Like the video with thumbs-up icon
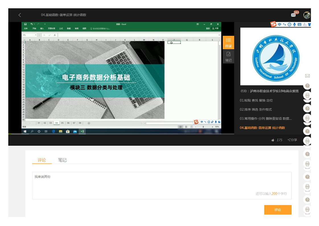The image size is (319, 226). pos(273,140)
